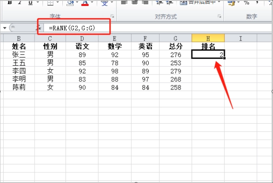273x183 pixels.
Task: Align text to the right
Action: [145, 2]
